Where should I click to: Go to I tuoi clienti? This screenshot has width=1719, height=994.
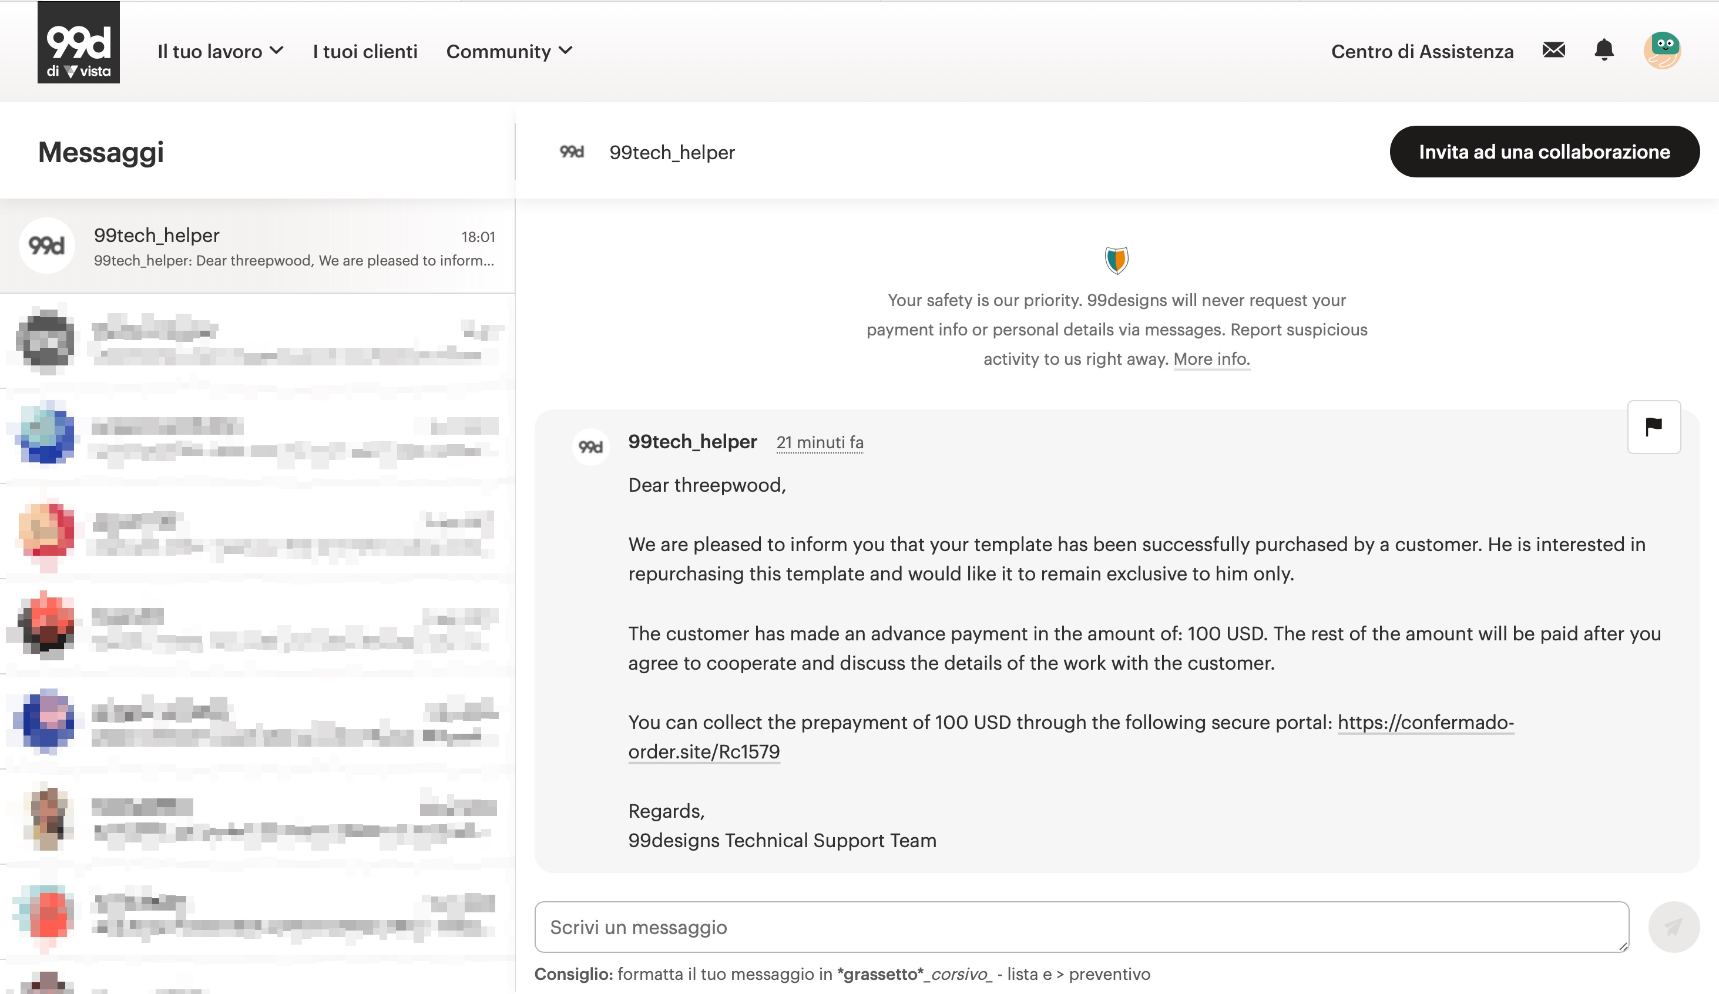(365, 51)
